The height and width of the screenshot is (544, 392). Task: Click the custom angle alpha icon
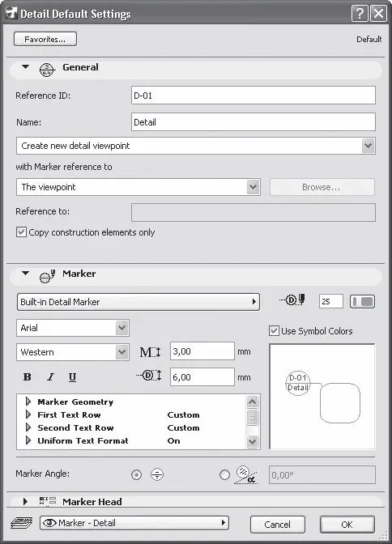[246, 474]
